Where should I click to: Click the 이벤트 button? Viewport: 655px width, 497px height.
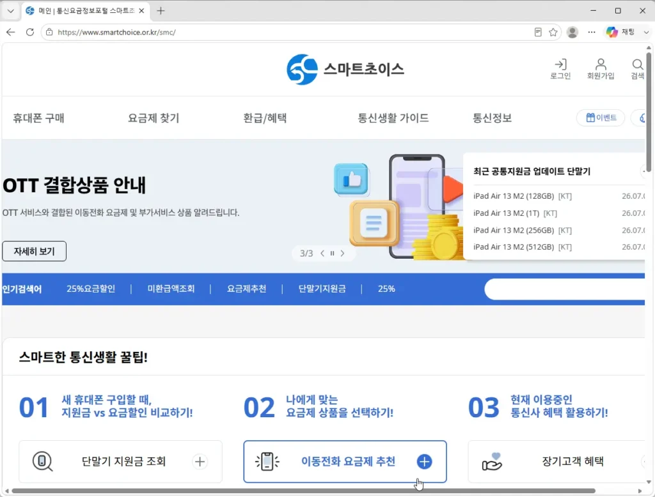601,118
